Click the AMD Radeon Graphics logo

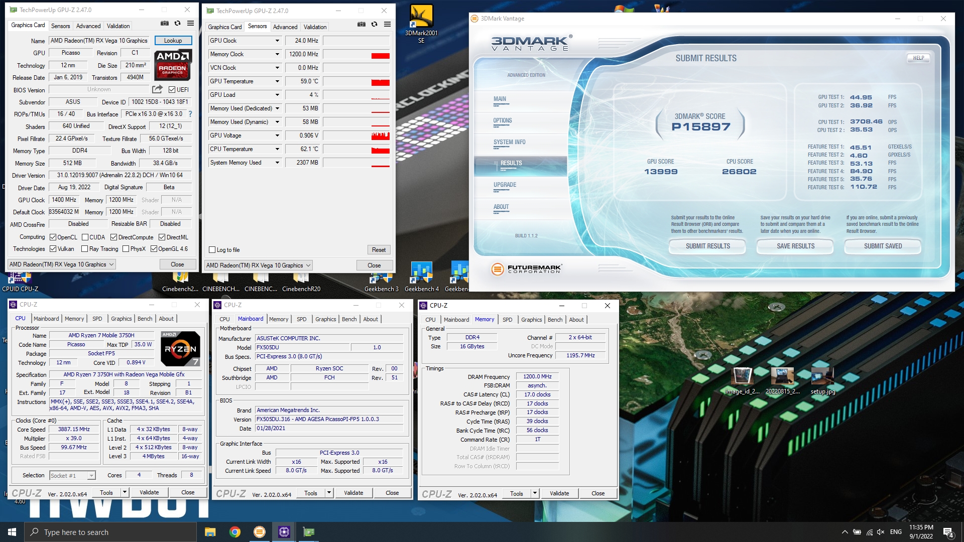point(172,65)
